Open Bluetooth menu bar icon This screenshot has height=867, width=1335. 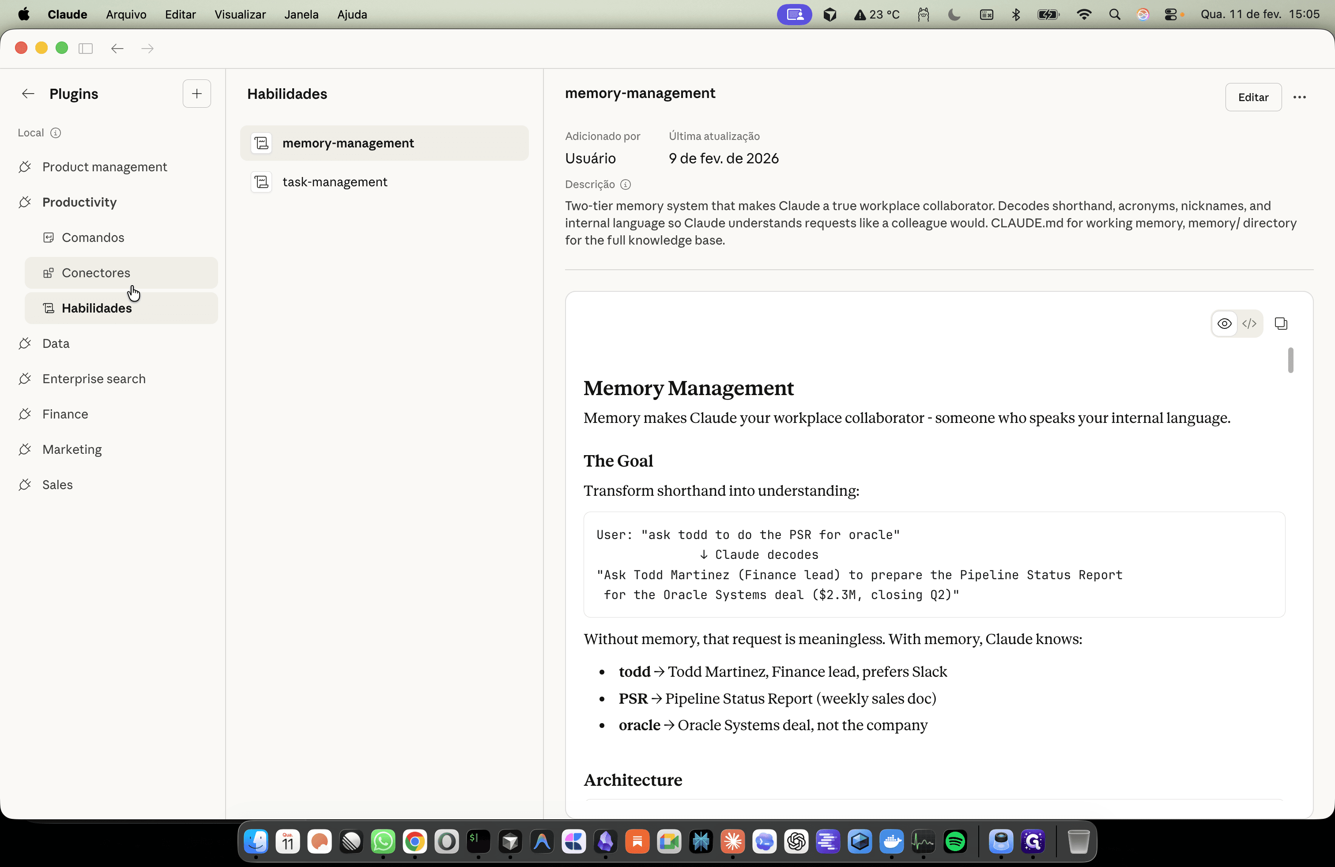1016,15
